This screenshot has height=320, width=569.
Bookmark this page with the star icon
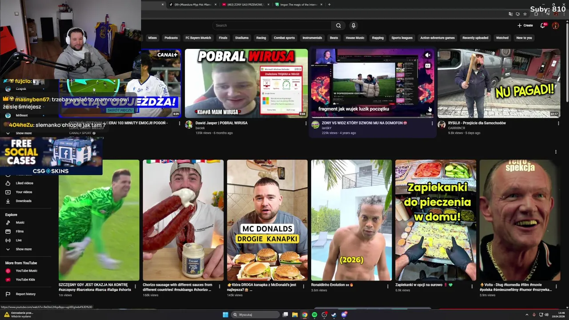pos(524,14)
